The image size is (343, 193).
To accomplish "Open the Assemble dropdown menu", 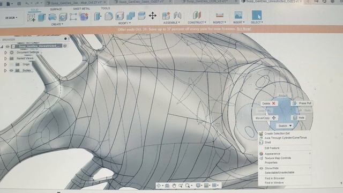I will pyautogui.click(x=171, y=23).
